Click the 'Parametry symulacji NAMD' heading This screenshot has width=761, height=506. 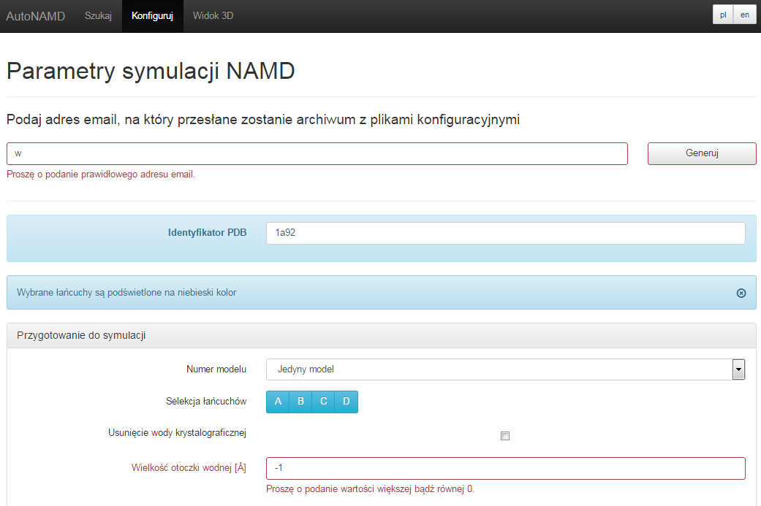click(x=151, y=72)
